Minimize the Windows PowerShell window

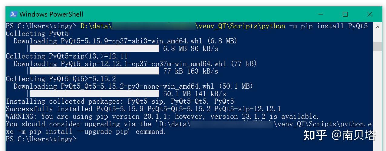[321, 14]
